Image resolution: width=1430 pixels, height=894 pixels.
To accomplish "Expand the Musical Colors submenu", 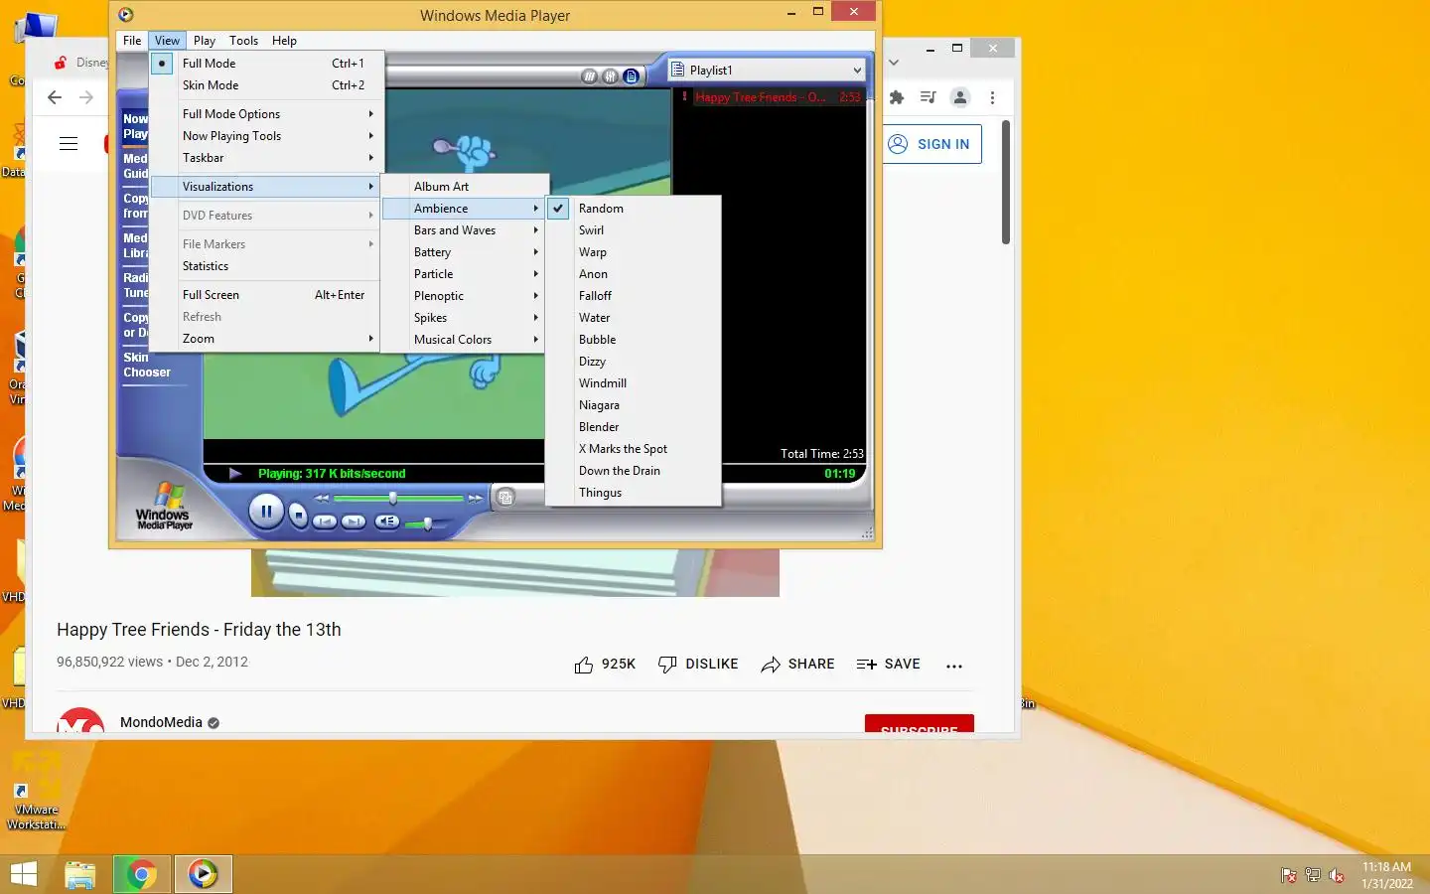I will point(465,340).
